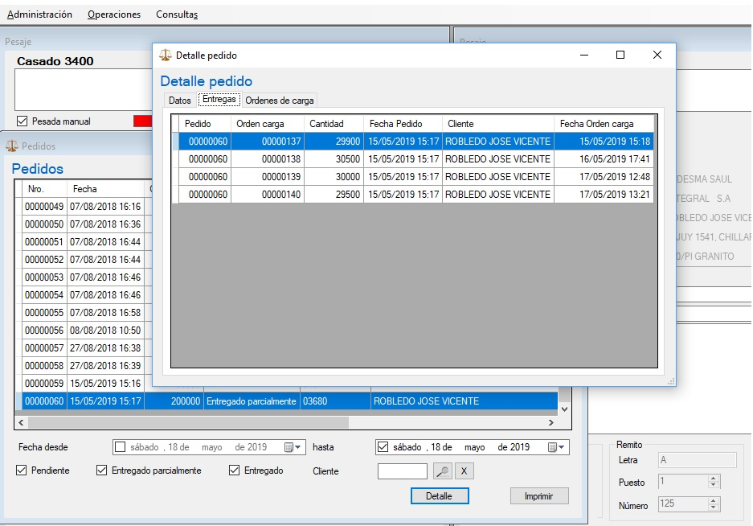Open the Operaciones menu
The width and height of the screenshot is (753, 526).
113,14
